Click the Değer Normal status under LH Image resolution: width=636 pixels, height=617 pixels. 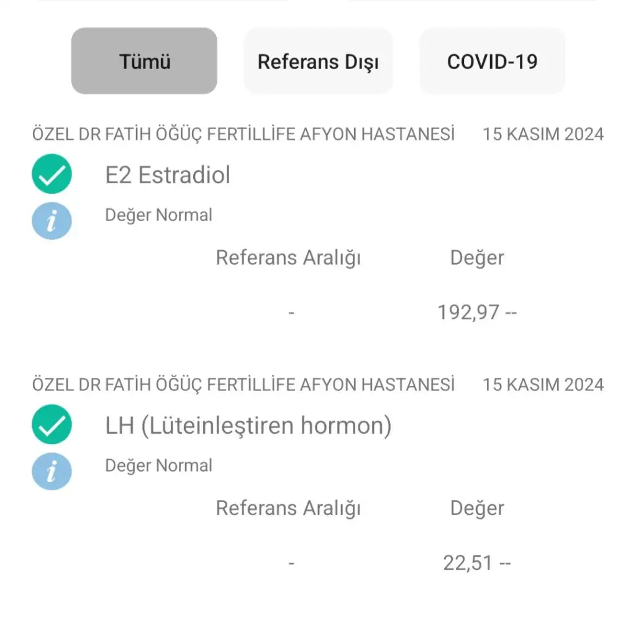pos(158,465)
